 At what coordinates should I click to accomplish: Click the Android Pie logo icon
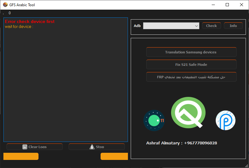(x=225, y=120)
